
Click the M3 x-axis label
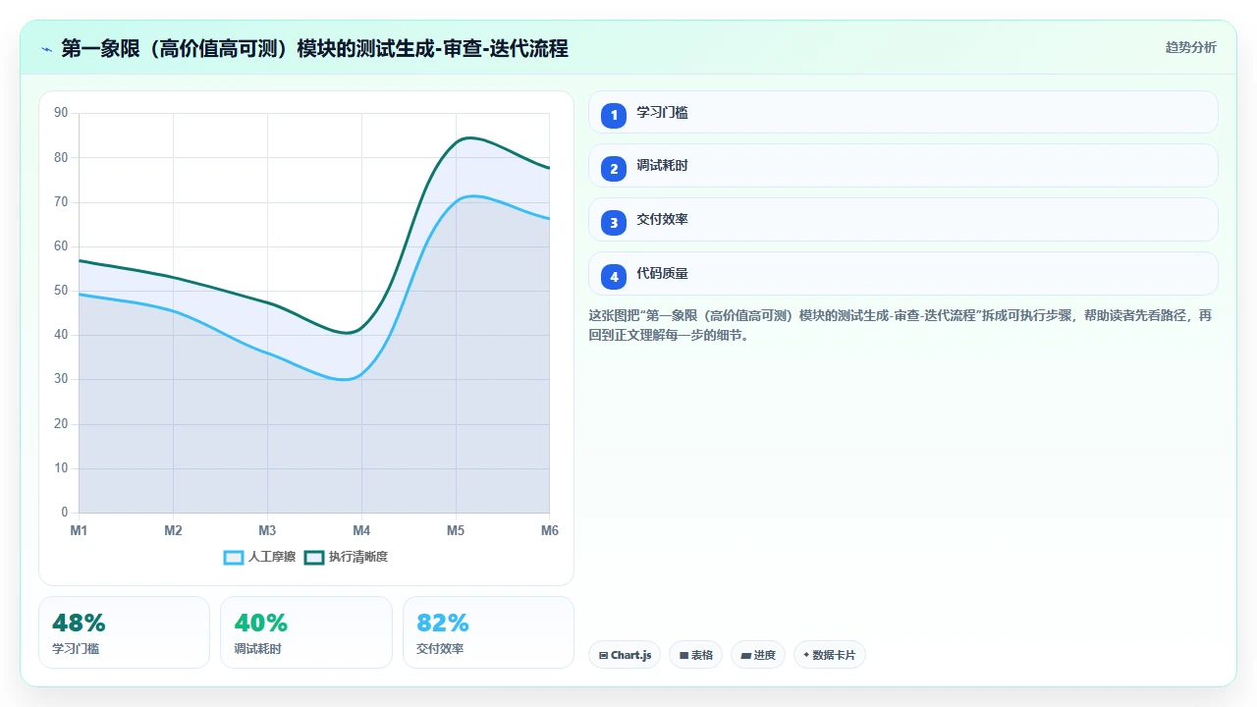click(267, 531)
